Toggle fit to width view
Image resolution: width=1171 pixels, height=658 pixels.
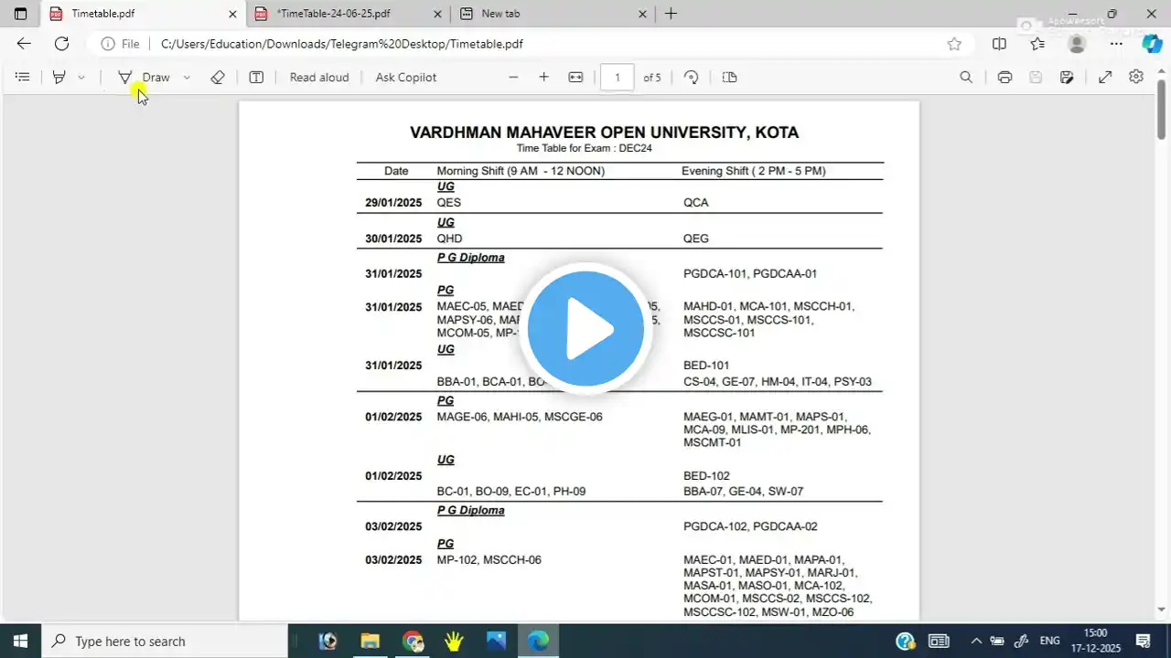575,78
